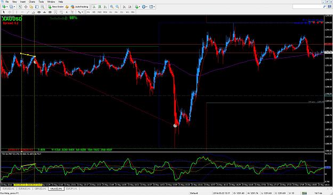The image size is (333, 195).
Task: Select the crosshair tool
Action: (10, 12)
